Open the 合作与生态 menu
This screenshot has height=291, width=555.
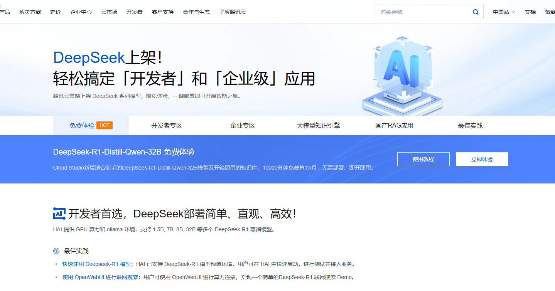[196, 12]
